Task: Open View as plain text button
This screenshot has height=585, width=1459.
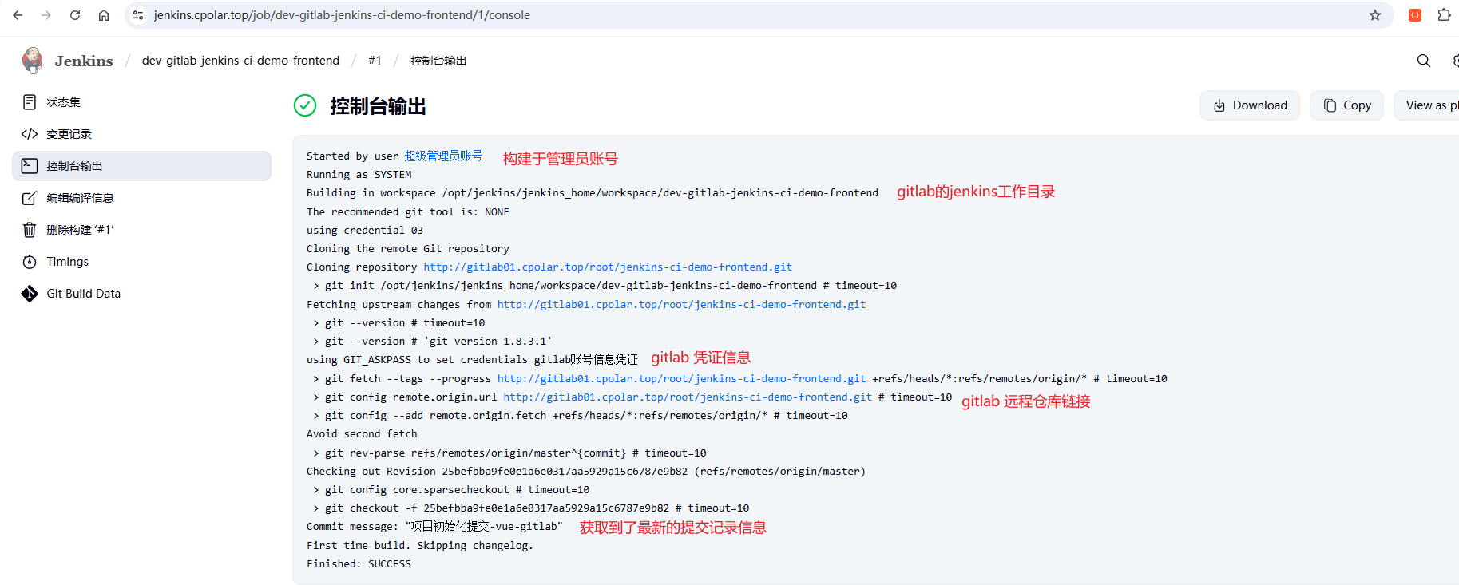Action: tap(1427, 105)
